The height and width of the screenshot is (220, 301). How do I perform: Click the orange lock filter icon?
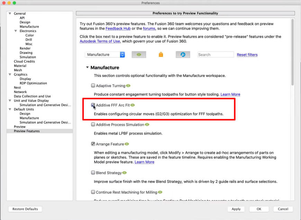(x=161, y=55)
